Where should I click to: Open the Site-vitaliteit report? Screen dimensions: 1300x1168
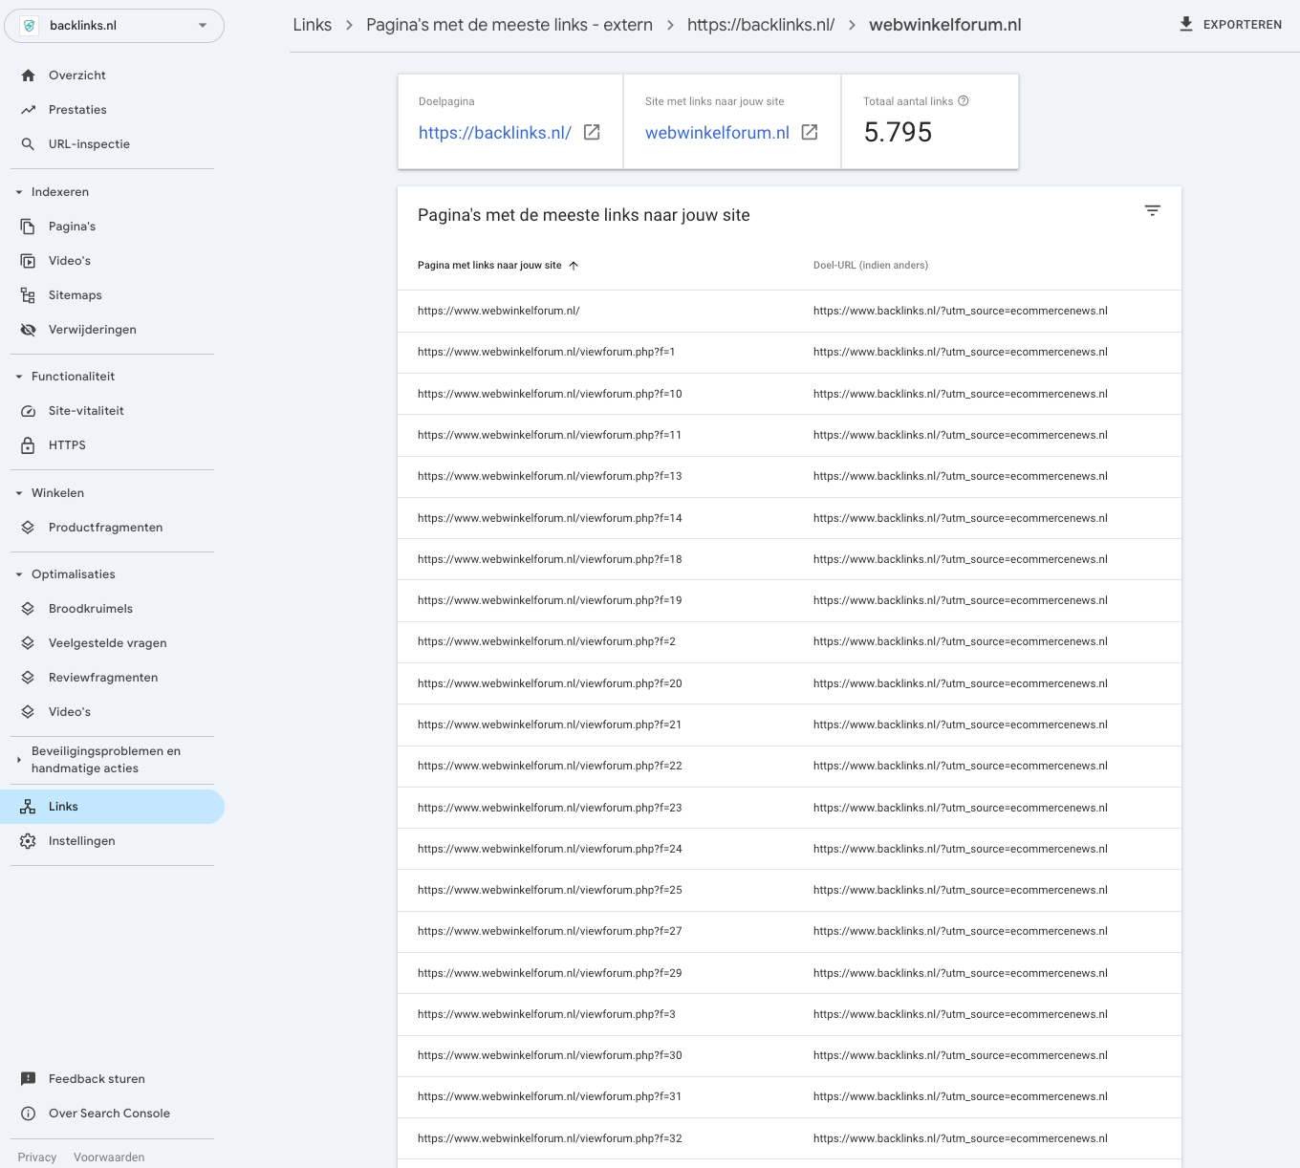(86, 410)
